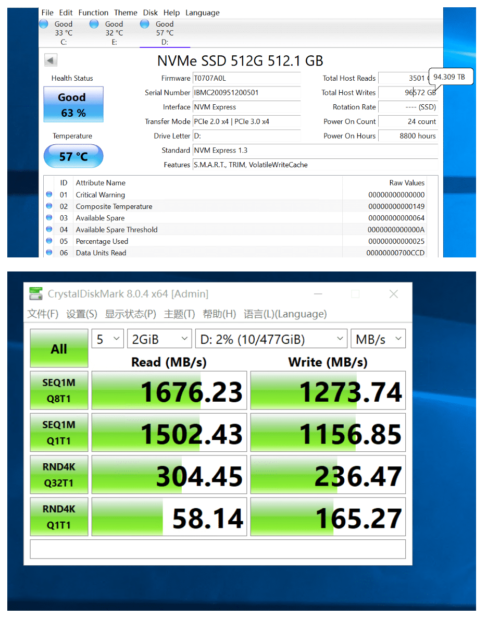The width and height of the screenshot is (487, 618).
Task: Click the Firmware field T0707A0L
Action: click(246, 78)
